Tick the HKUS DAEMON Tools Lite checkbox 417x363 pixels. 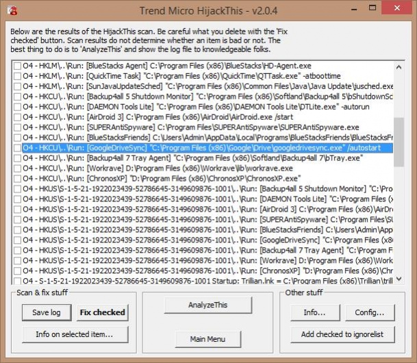click(x=18, y=199)
